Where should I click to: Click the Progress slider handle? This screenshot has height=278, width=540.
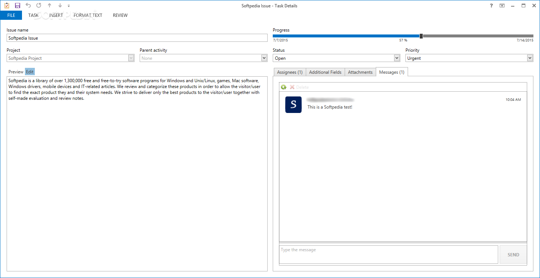pos(421,36)
